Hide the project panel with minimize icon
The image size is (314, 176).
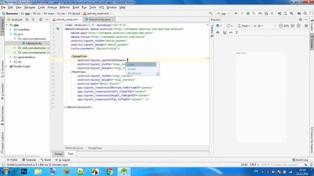click(47, 20)
